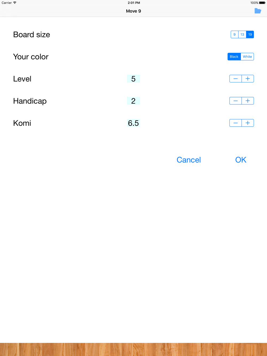Decrease Level with minus button

[x=235, y=79]
